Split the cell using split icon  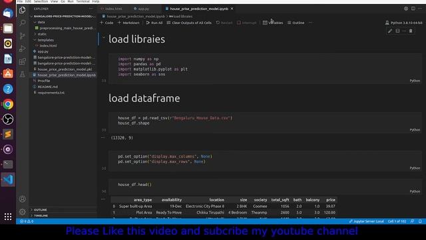pyautogui.click(x=397, y=31)
